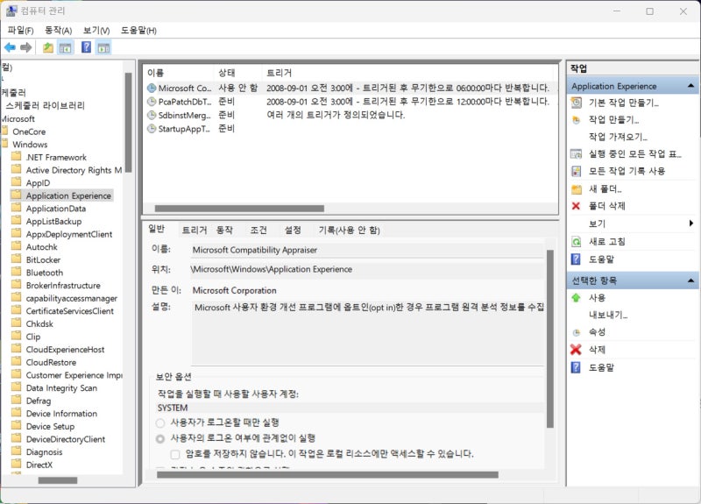Switch to the 동작 tab
Image resolution: width=701 pixels, height=504 pixels.
(224, 230)
